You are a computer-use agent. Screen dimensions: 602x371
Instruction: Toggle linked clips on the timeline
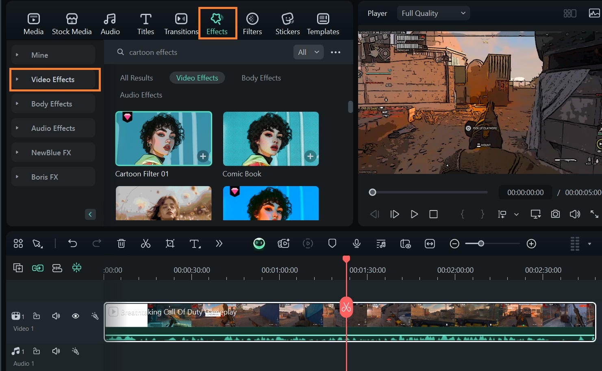(x=38, y=268)
